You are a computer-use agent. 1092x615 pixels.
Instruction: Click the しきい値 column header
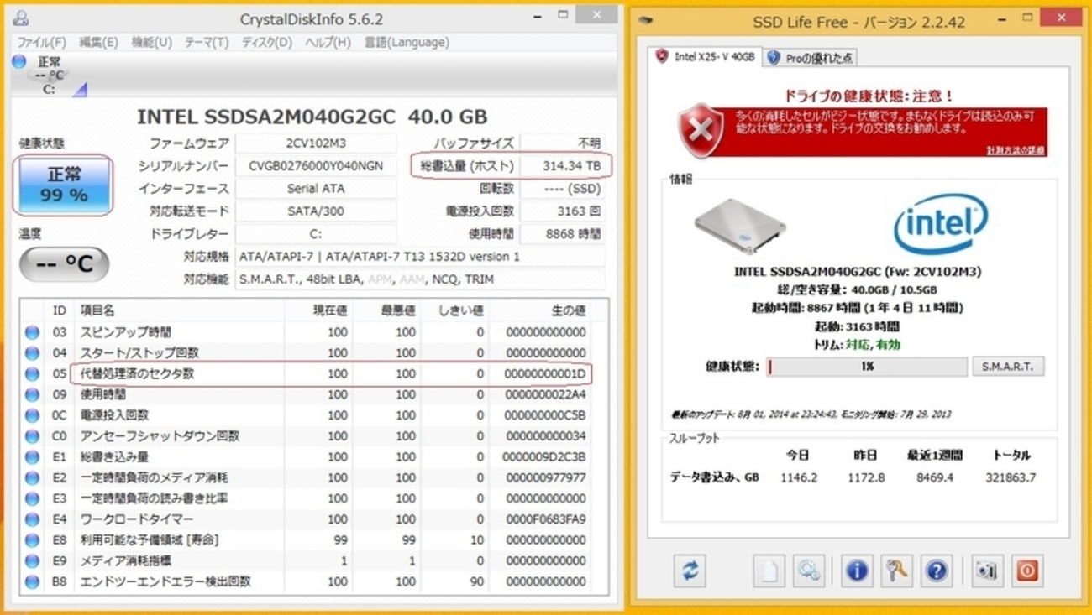tap(461, 310)
